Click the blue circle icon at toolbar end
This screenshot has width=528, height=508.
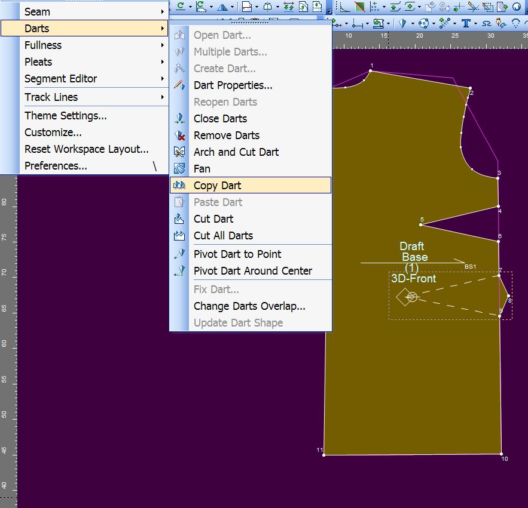517,7
